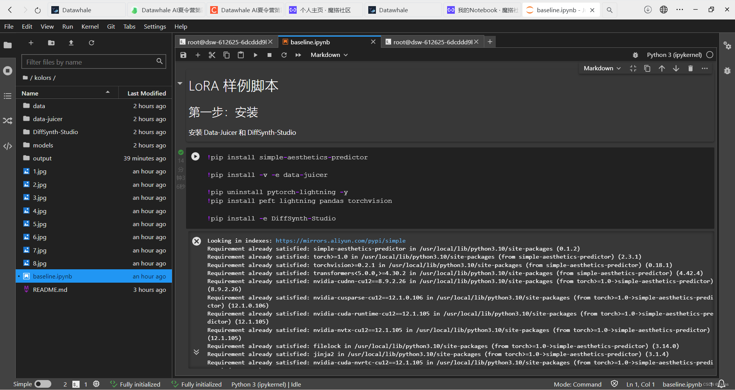
Task: Delete the cell with trash icon
Action: click(x=691, y=68)
